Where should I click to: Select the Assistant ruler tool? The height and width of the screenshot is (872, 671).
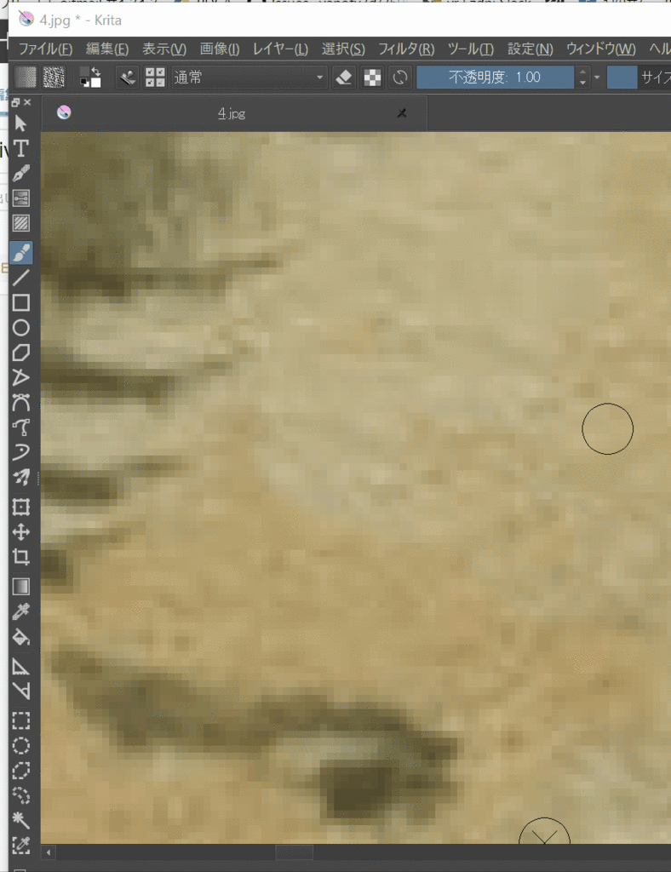(x=21, y=666)
